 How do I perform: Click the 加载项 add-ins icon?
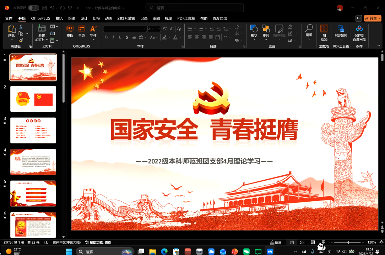pyautogui.click(x=324, y=33)
